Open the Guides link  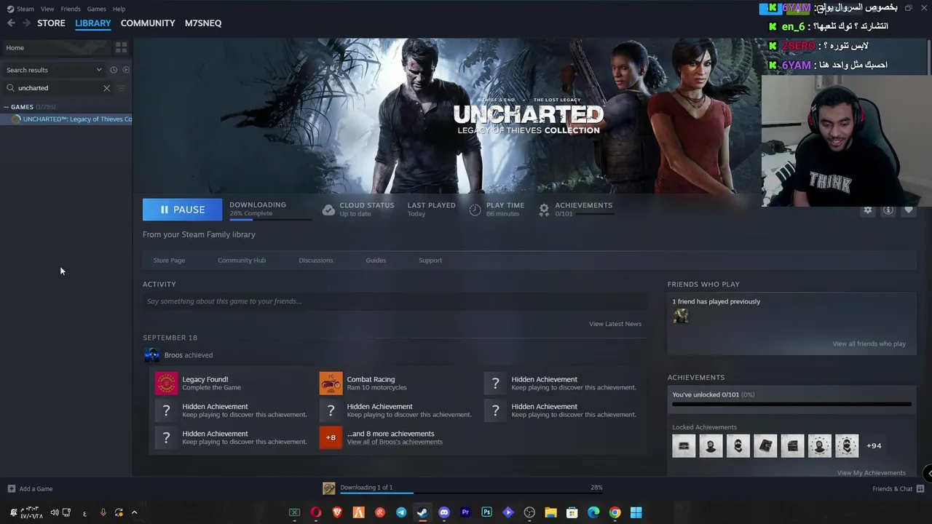pos(376,260)
